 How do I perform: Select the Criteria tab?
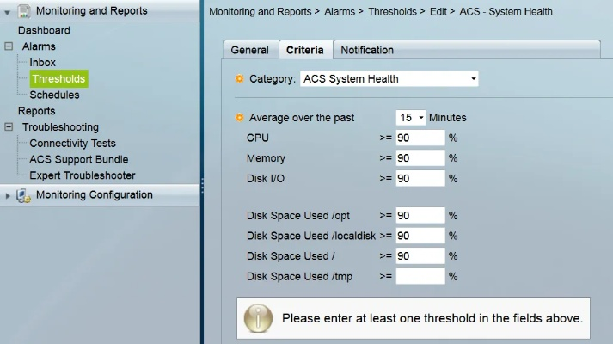coord(305,50)
